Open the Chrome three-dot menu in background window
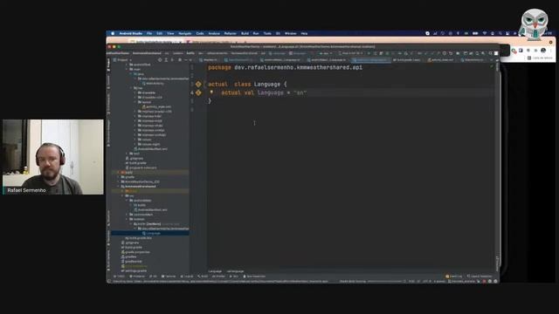The width and height of the screenshot is (559, 314). click(x=551, y=51)
